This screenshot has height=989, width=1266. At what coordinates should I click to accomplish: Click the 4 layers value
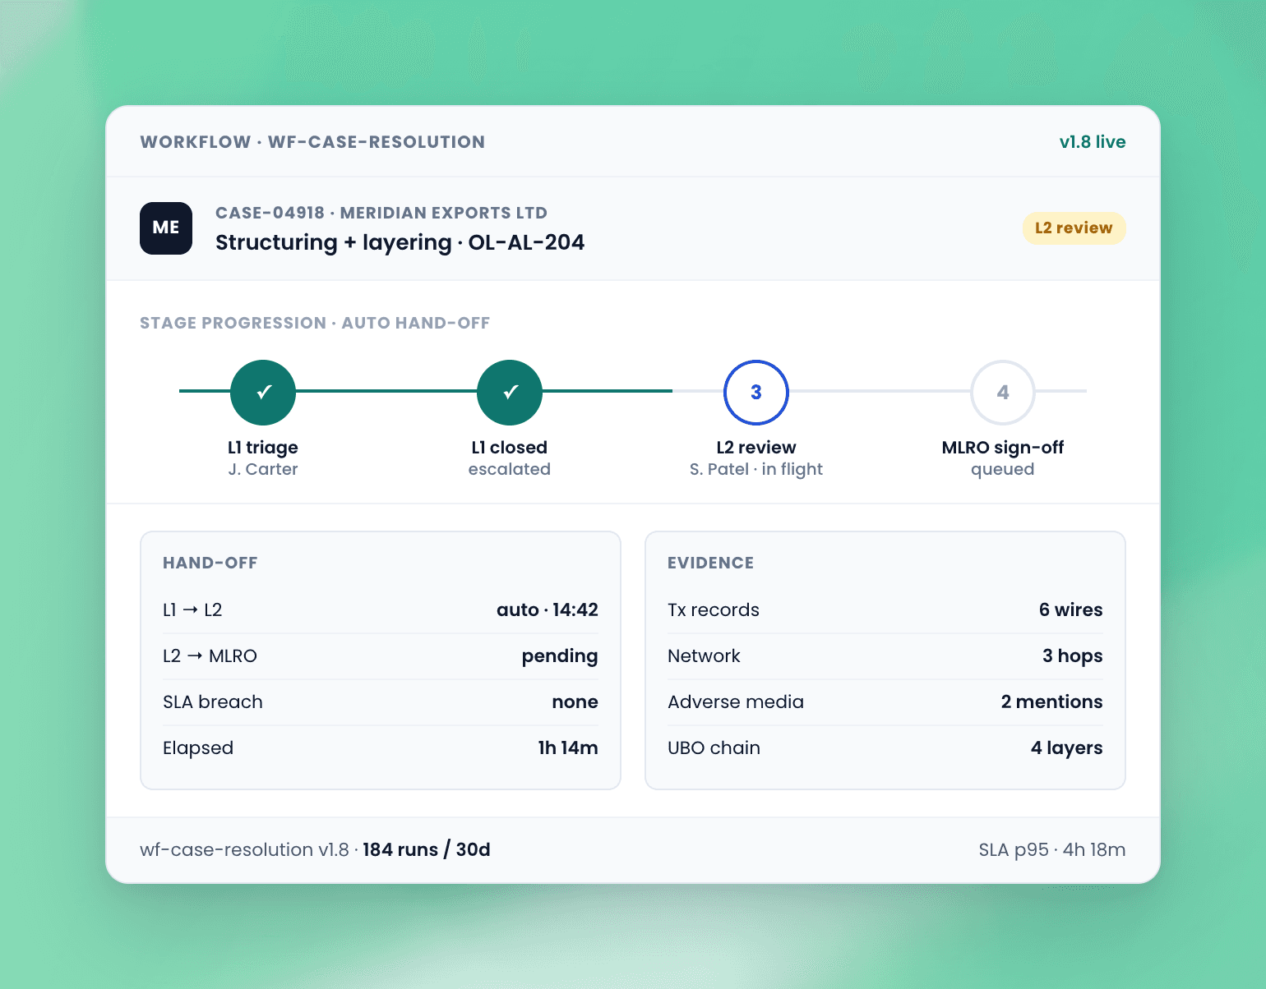tap(1067, 748)
